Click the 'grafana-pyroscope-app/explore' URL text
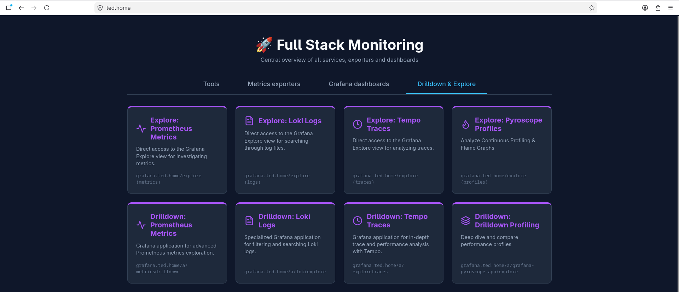This screenshot has width=679, height=292. (497, 269)
